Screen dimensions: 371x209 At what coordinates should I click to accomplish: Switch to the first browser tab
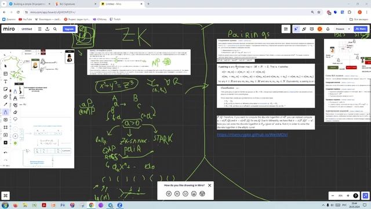pyautogui.click(x=30, y=4)
